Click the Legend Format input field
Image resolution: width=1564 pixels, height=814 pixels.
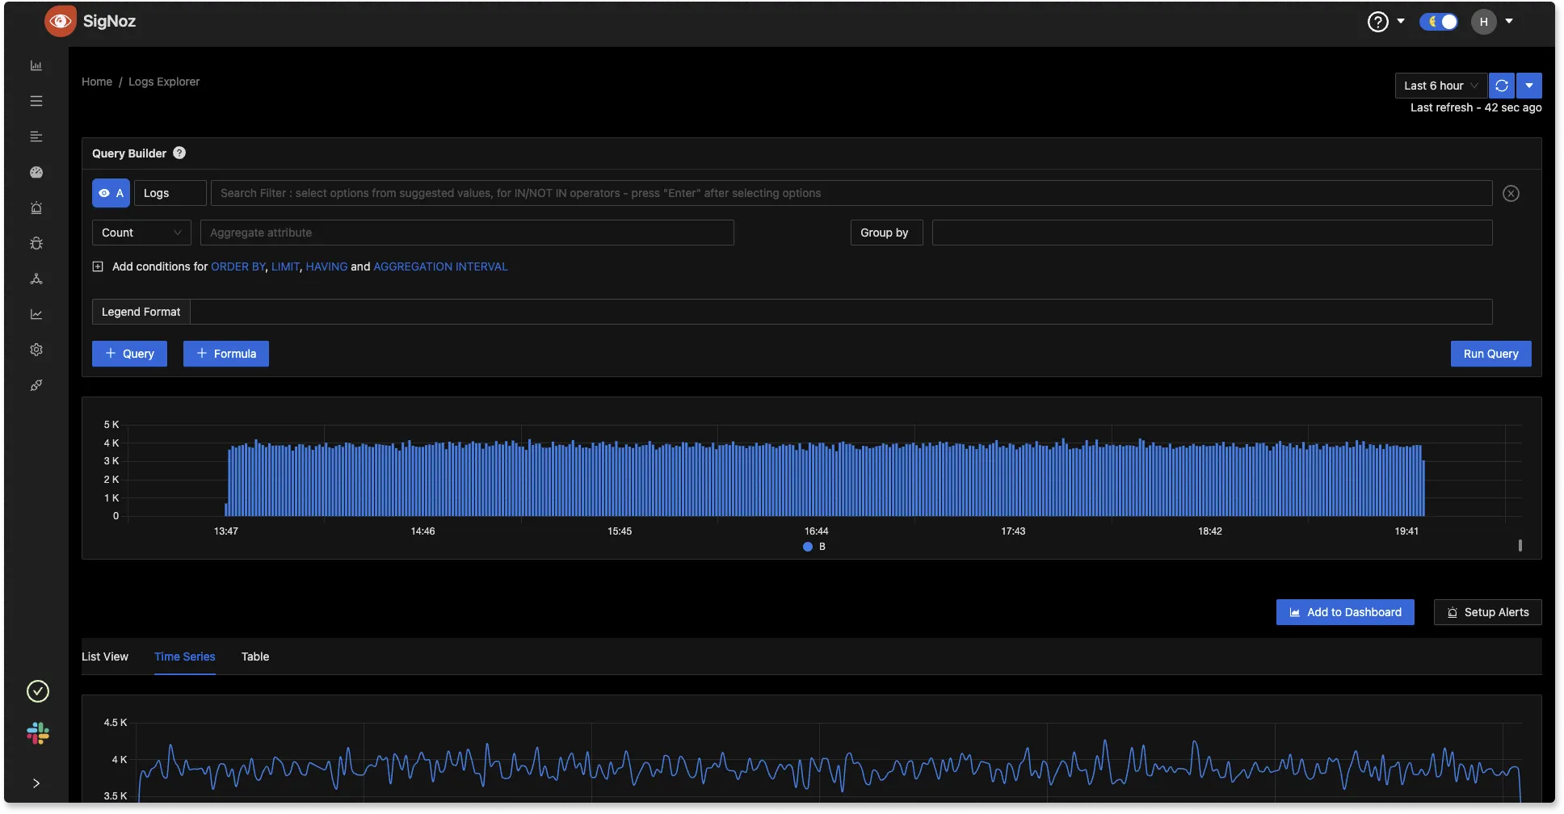(x=841, y=312)
